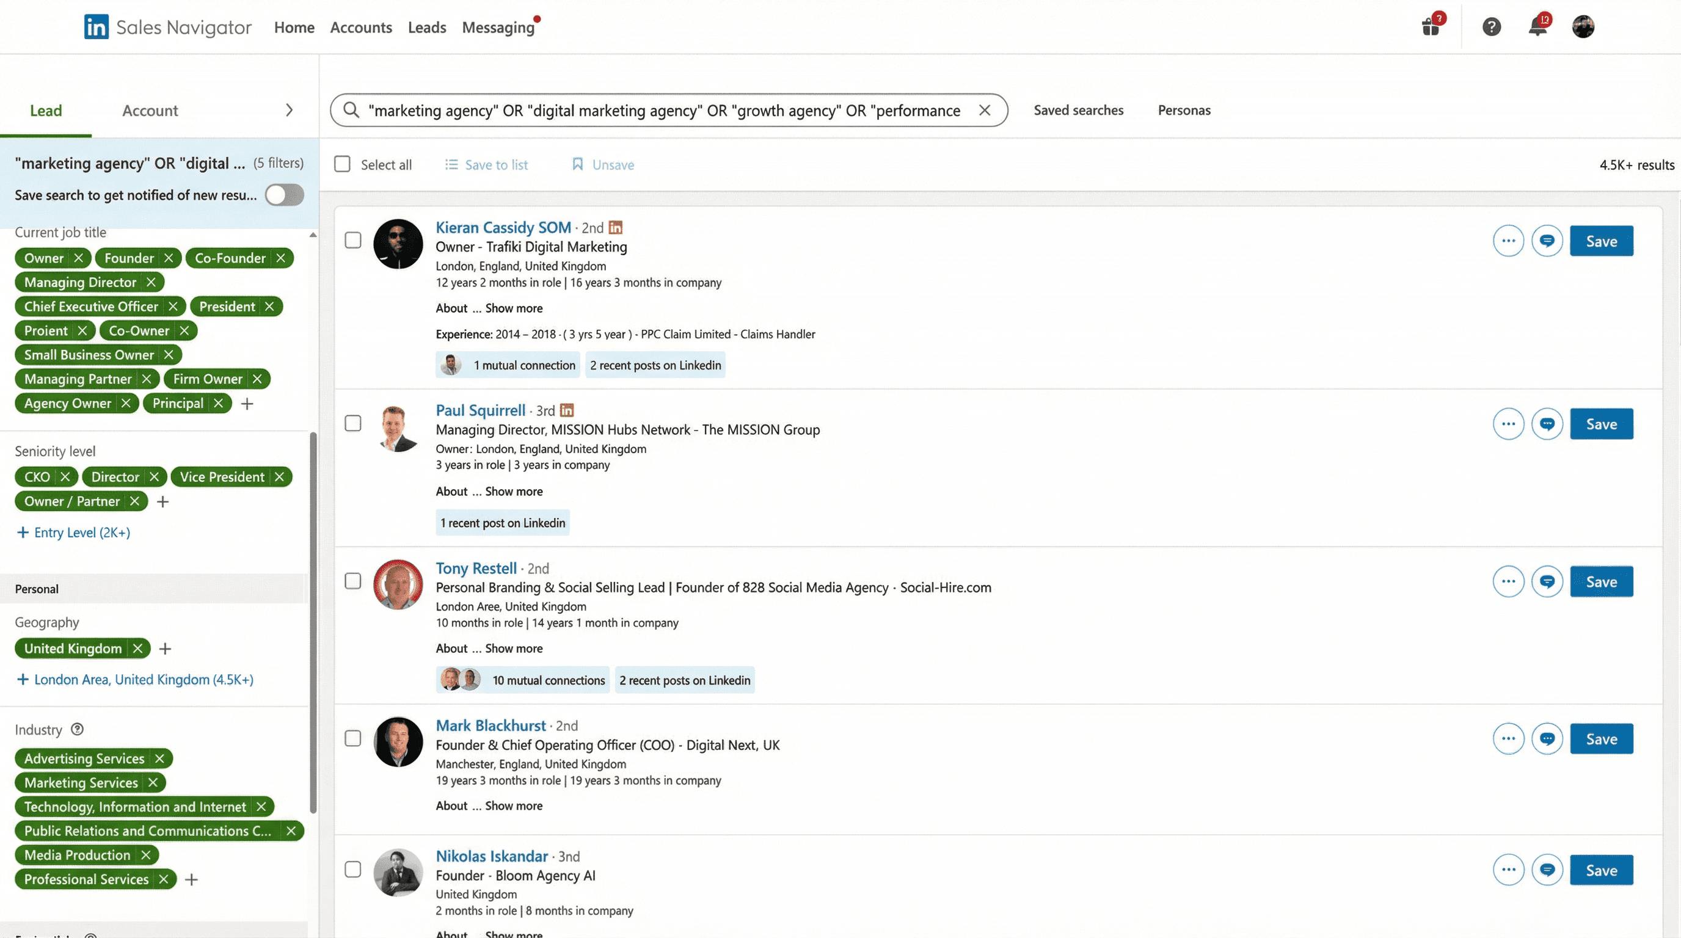
Task: Click the Industry help info icon
Action: pos(77,729)
